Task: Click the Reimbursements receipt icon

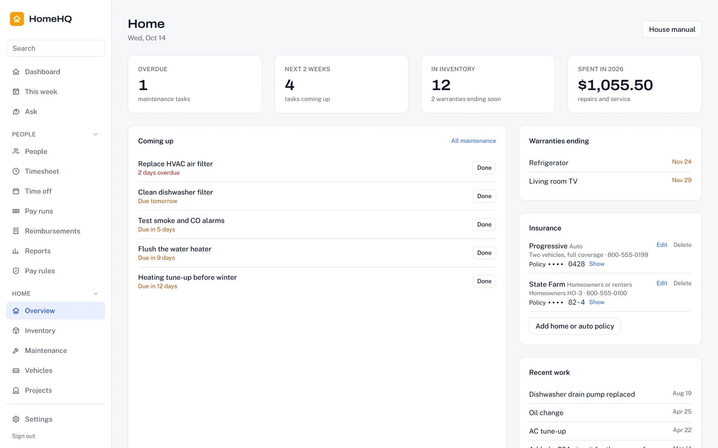Action: pos(16,231)
